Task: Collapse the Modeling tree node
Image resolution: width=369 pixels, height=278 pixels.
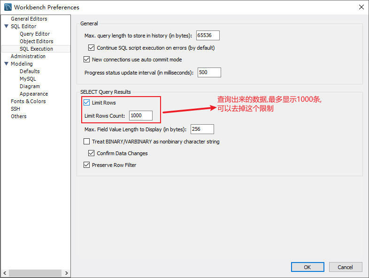Action: [7, 64]
